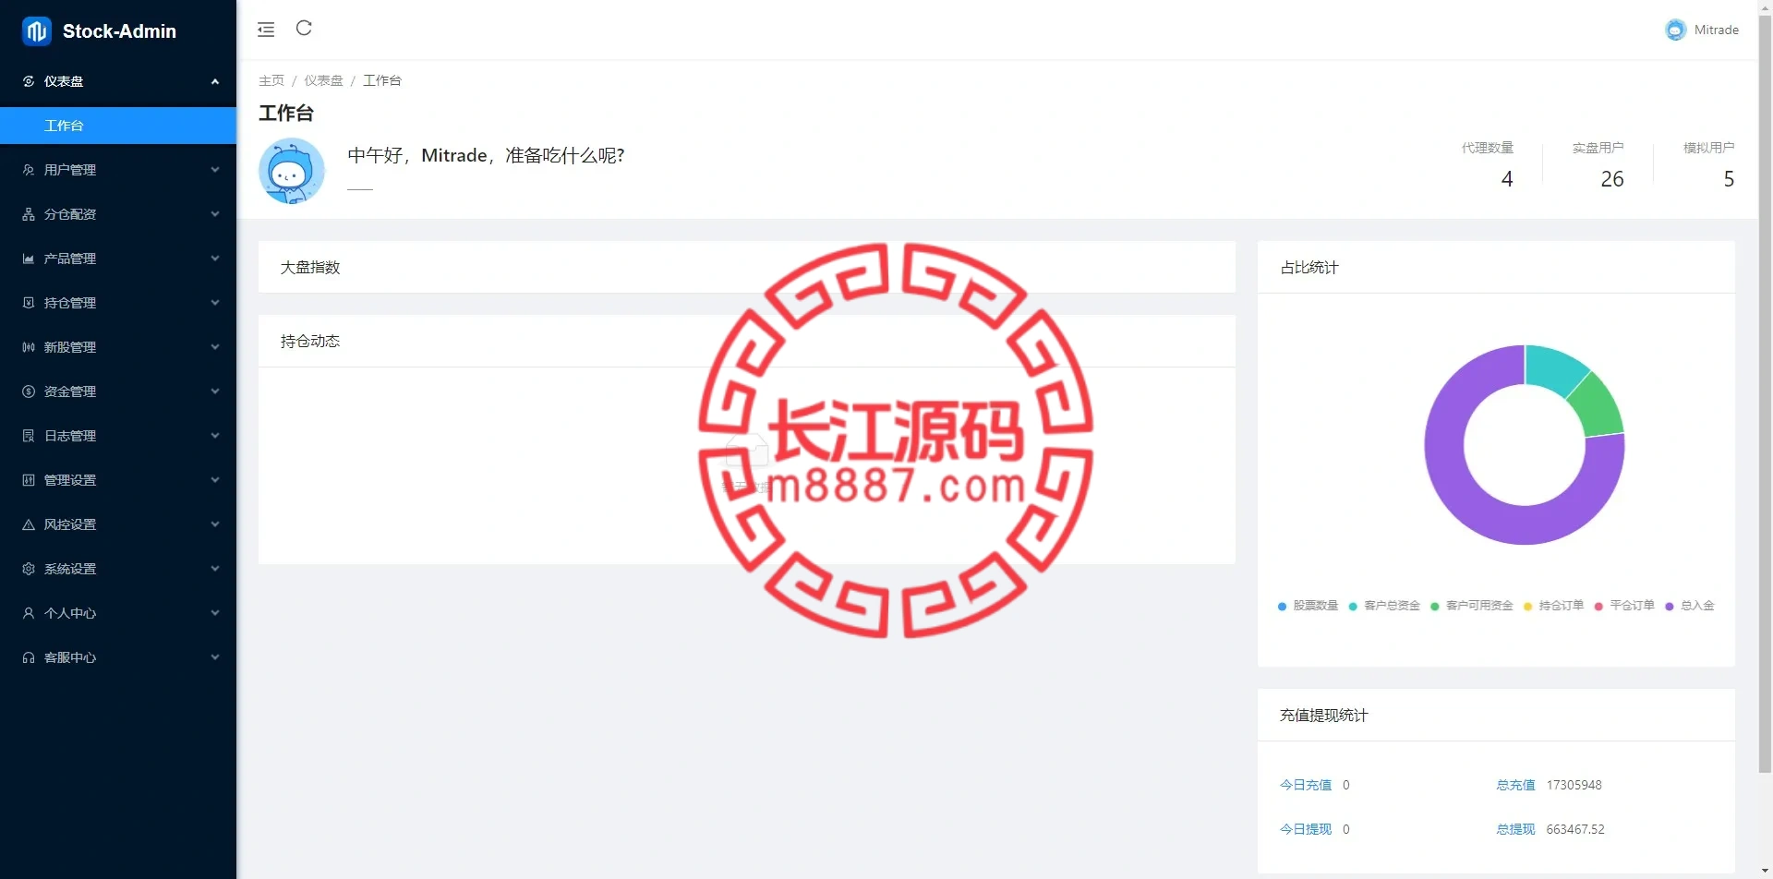
Task: Click the 总提现 link
Action: point(1515,829)
